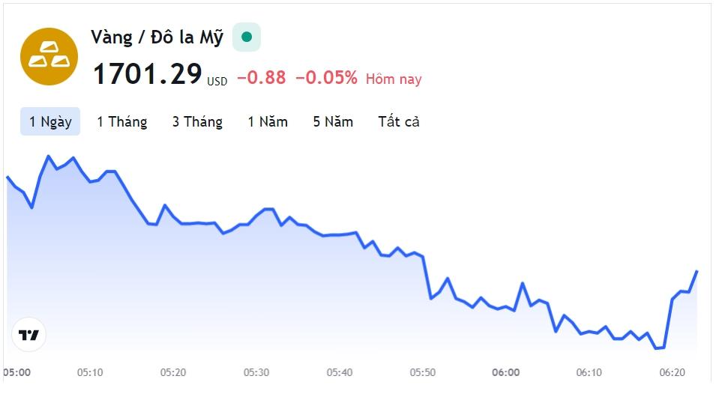Click the 05:00 time axis label
The width and height of the screenshot is (716, 394).
coord(17,372)
